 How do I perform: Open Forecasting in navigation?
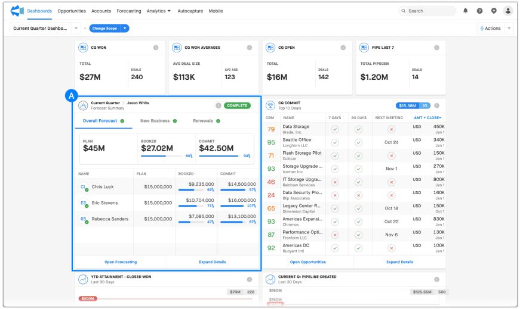[129, 11]
